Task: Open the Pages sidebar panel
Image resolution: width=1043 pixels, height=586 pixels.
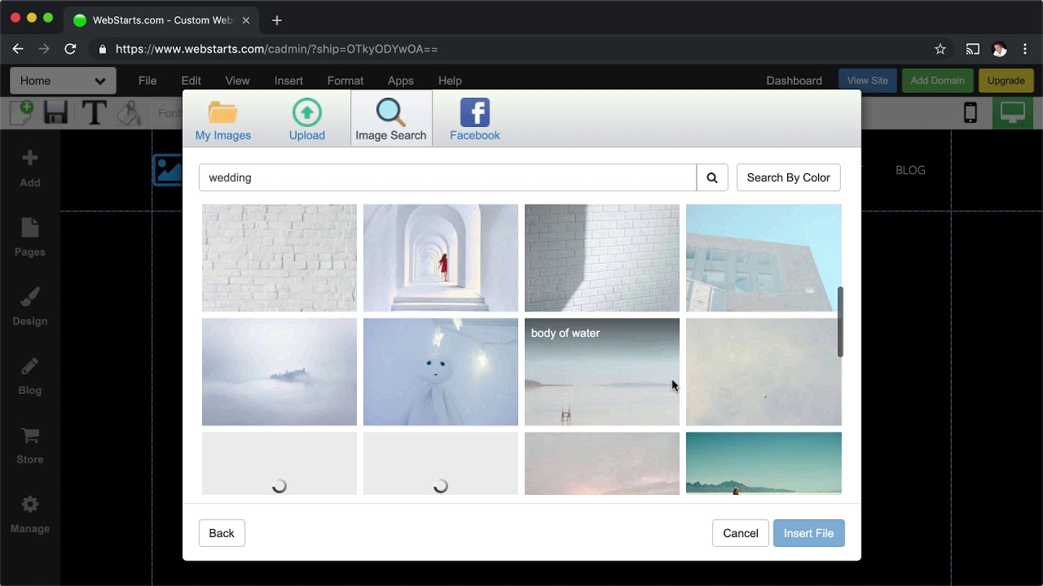Action: [30, 238]
